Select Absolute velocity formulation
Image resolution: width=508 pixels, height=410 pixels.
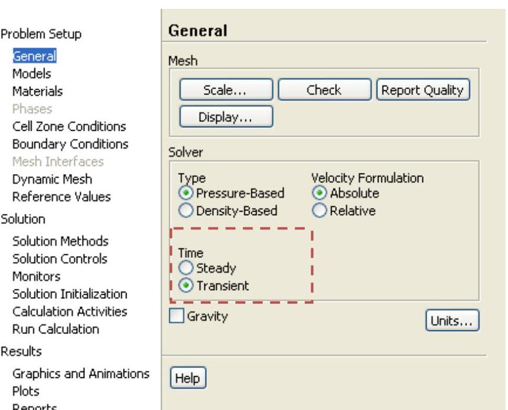[318, 193]
